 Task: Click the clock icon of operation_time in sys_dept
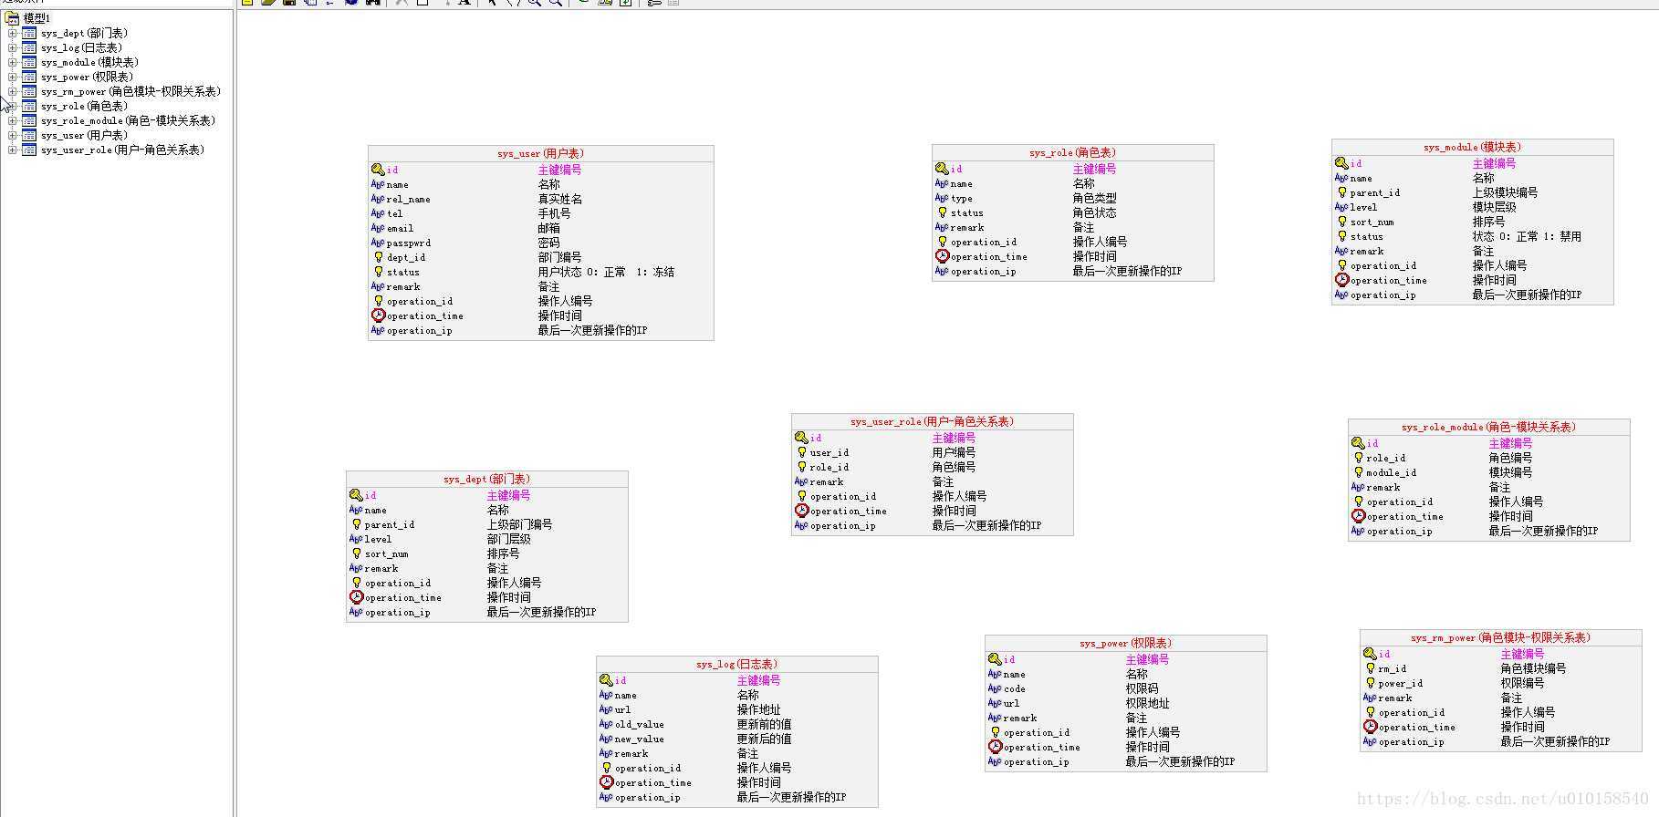tap(357, 597)
